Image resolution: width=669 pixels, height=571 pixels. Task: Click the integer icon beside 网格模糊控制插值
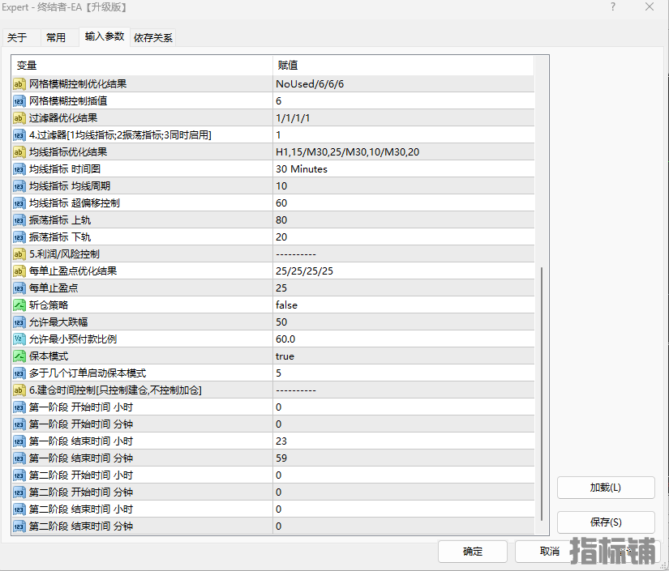coord(19,101)
